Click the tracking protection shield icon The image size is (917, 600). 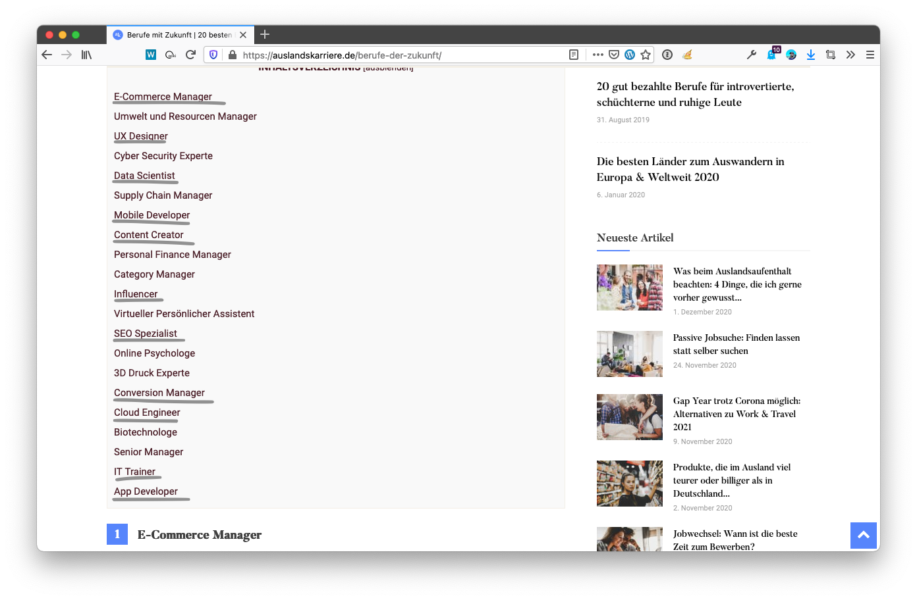[x=213, y=55]
